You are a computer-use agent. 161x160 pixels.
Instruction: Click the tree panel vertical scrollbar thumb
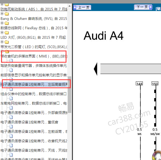pyautogui.click(x=69, y=95)
